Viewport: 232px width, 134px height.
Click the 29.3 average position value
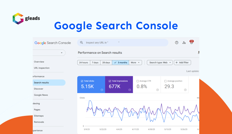click(x=169, y=86)
